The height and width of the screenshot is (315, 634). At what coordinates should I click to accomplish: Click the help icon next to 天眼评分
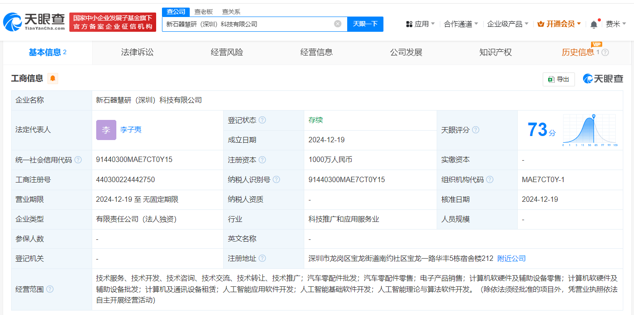click(476, 130)
